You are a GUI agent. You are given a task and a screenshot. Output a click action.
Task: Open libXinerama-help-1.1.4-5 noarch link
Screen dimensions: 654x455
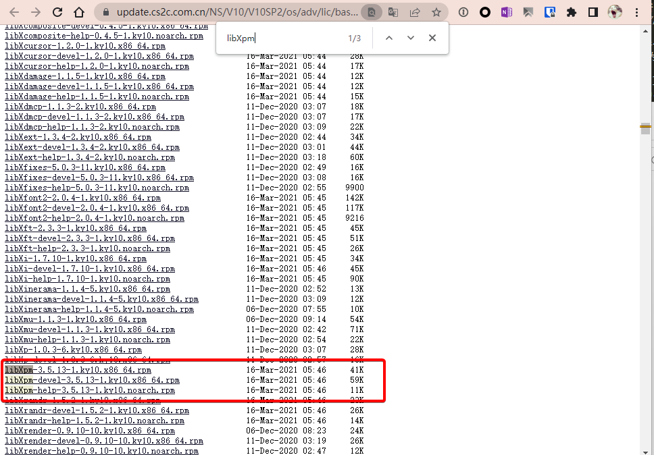pyautogui.click(x=99, y=309)
